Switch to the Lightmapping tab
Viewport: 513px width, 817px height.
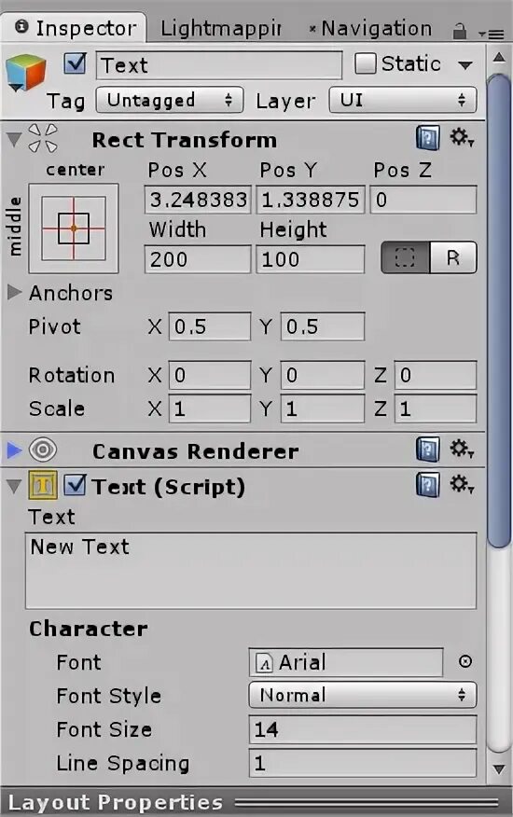click(220, 29)
